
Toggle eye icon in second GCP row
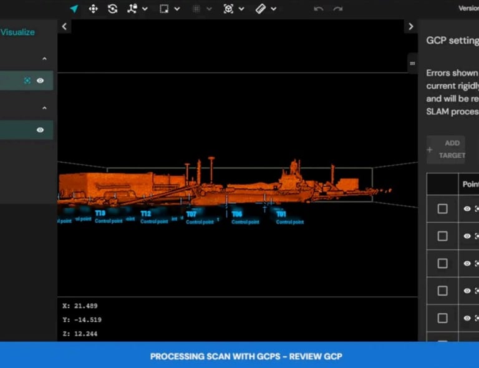(467, 236)
